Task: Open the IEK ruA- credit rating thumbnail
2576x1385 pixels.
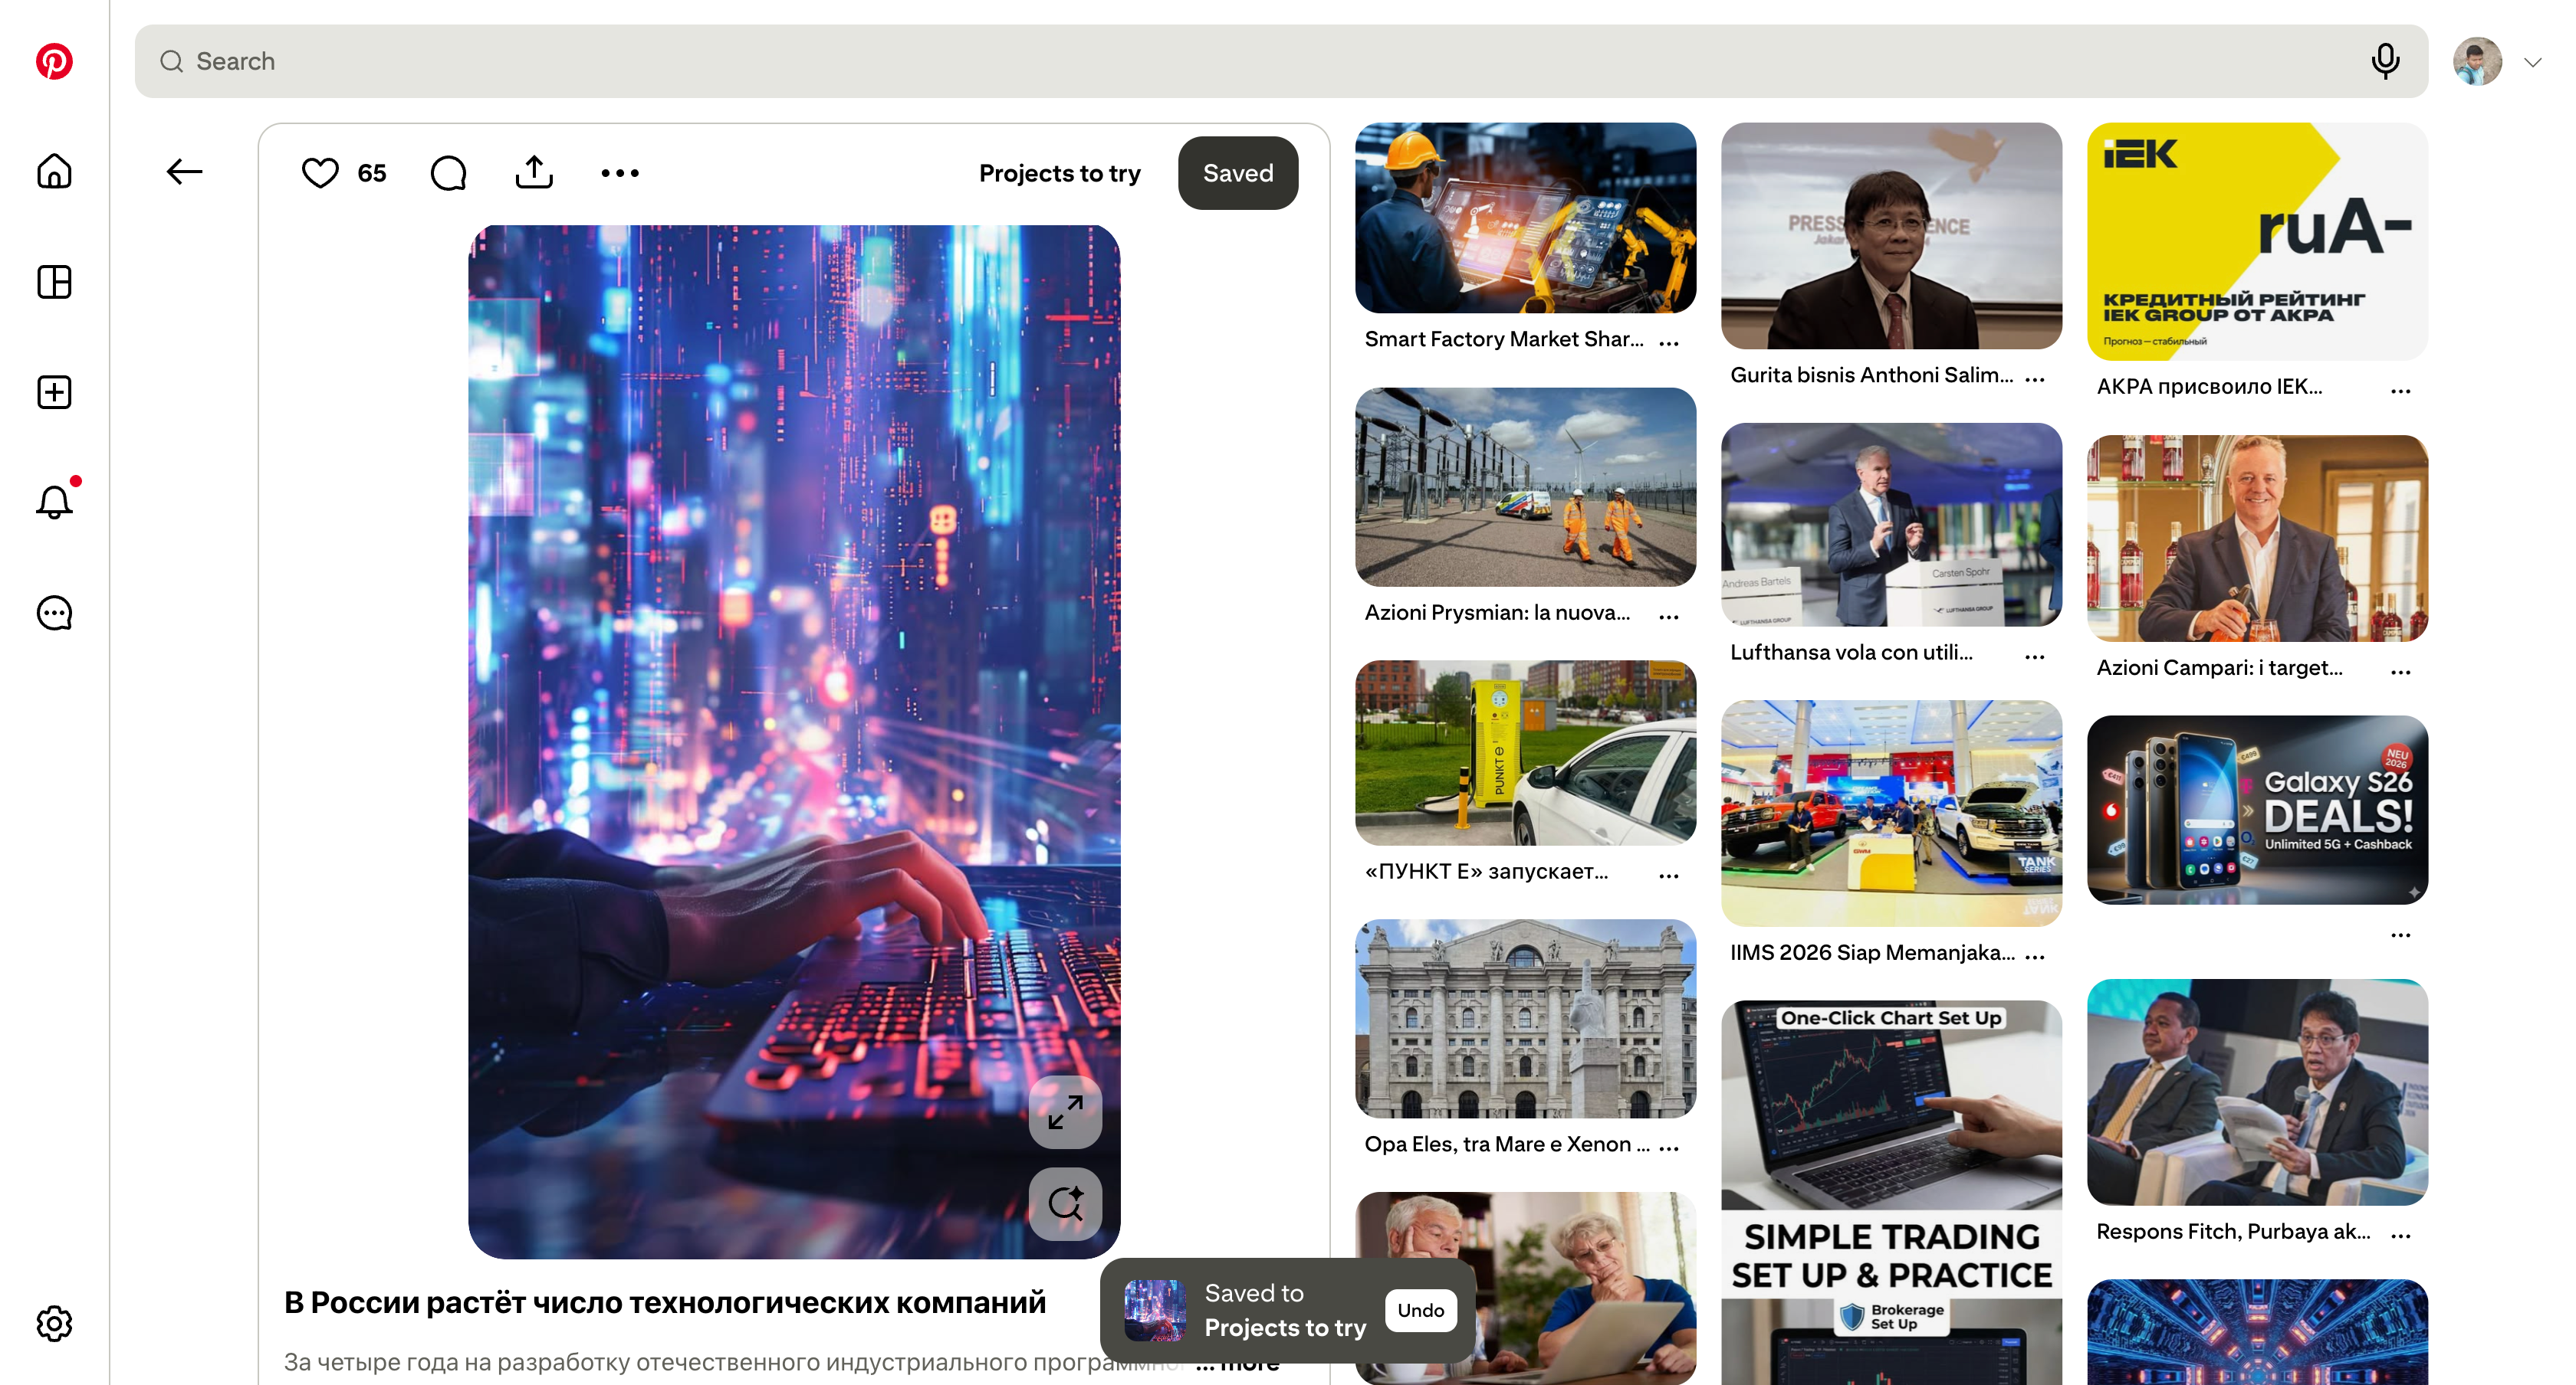Action: (x=2257, y=242)
